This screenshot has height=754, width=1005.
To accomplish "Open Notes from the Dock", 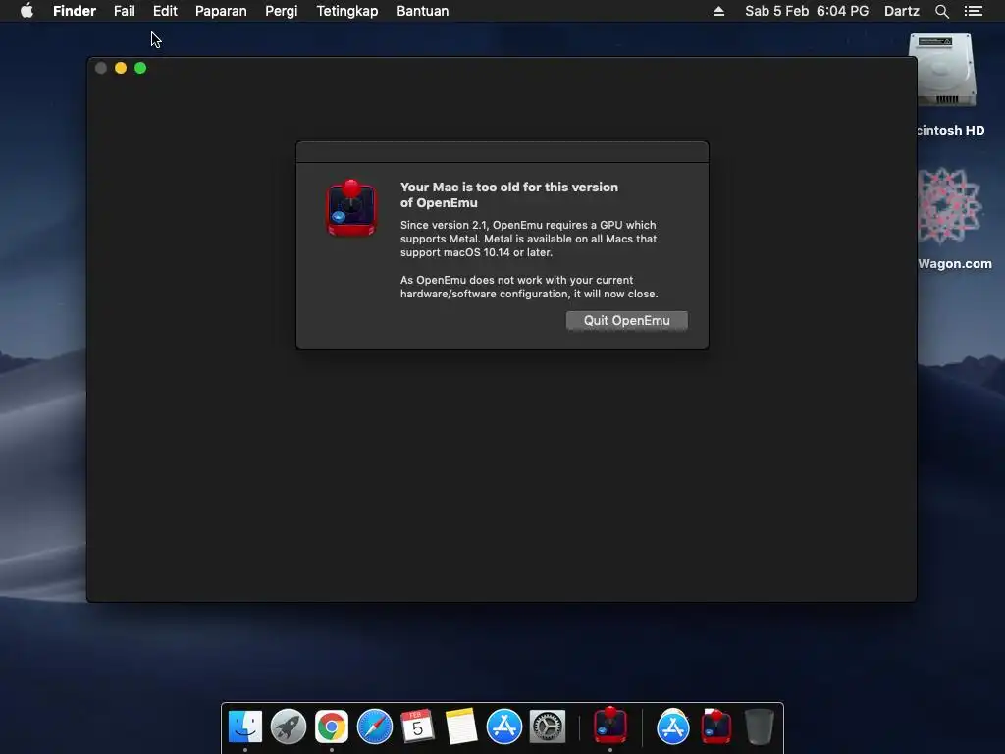I will tap(461, 727).
